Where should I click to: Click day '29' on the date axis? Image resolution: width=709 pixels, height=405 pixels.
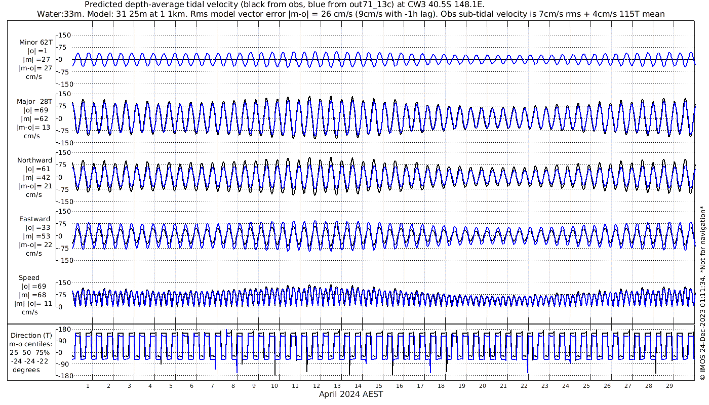tap(669, 386)
